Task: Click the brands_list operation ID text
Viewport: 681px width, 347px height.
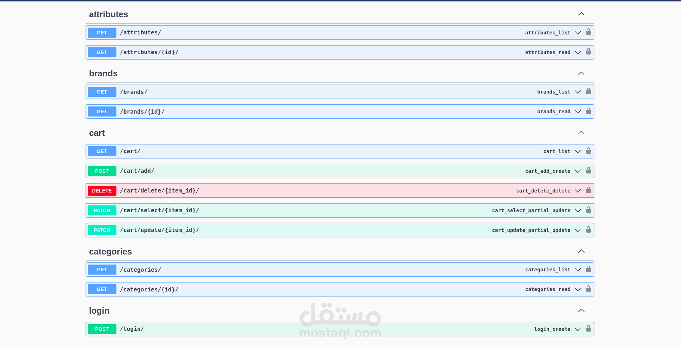Action: [x=554, y=92]
